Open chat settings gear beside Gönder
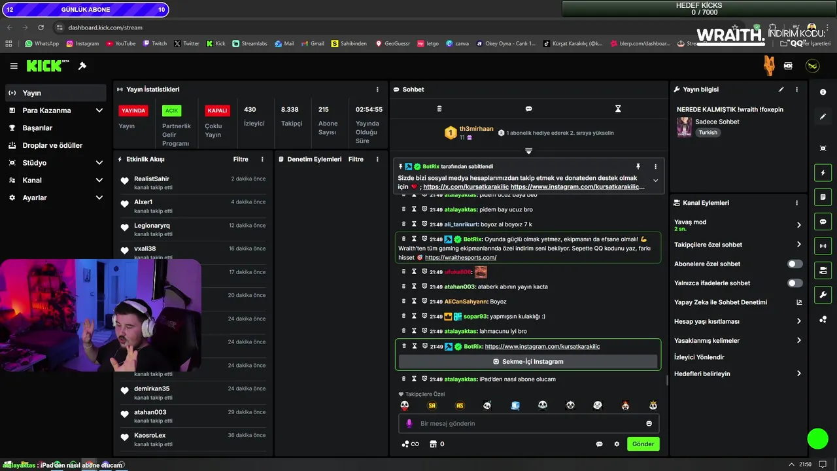 [x=617, y=444]
